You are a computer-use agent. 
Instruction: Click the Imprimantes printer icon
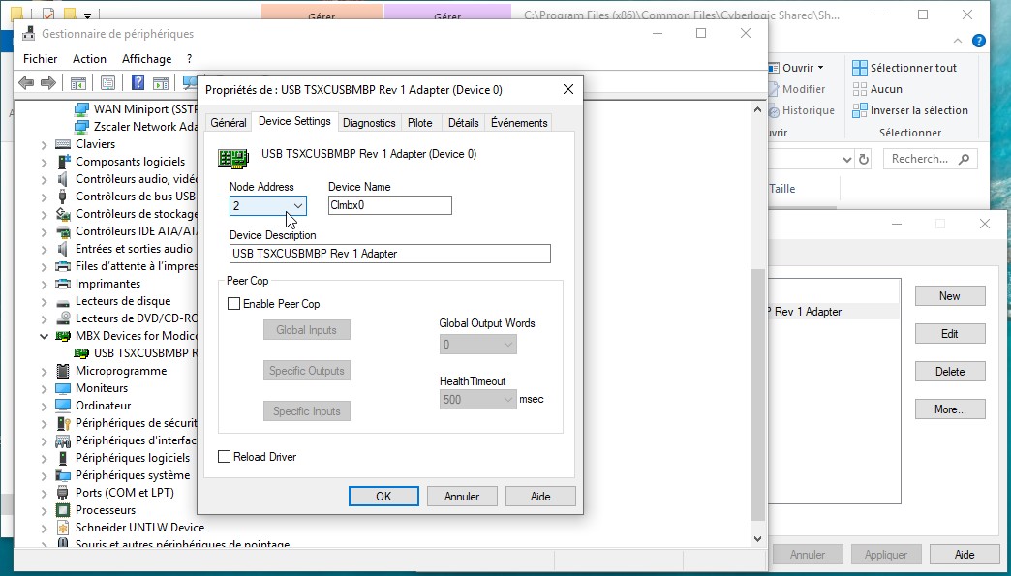pos(63,284)
